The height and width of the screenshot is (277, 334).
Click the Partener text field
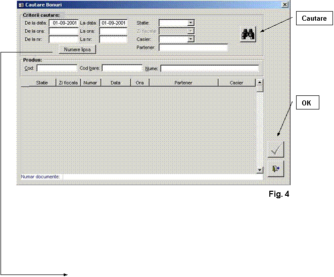click(193, 47)
